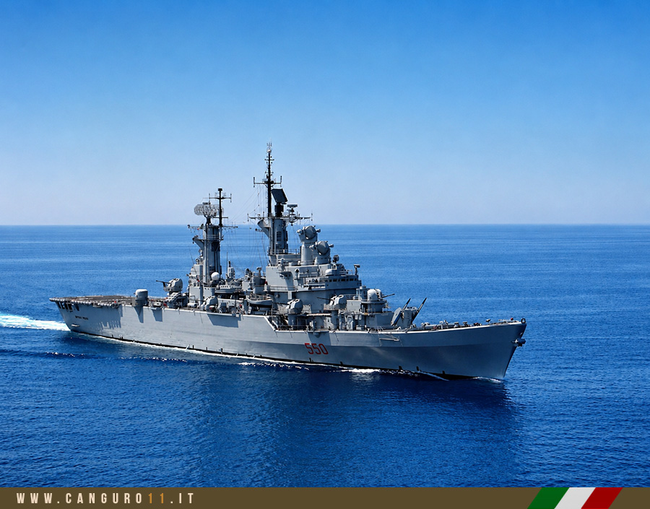Click the twin-arm missile launcher on foredeck
The width and height of the screenshot is (650, 509).
click(409, 313)
